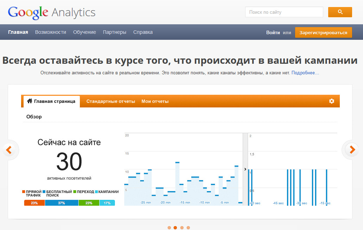The image size is (363, 230).
Task: Open the settings gear in orange bar
Action: (x=331, y=101)
